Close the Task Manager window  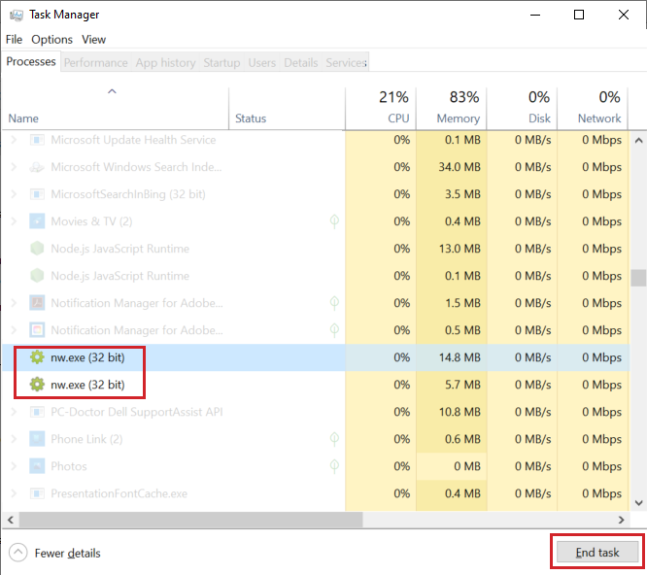coord(624,15)
